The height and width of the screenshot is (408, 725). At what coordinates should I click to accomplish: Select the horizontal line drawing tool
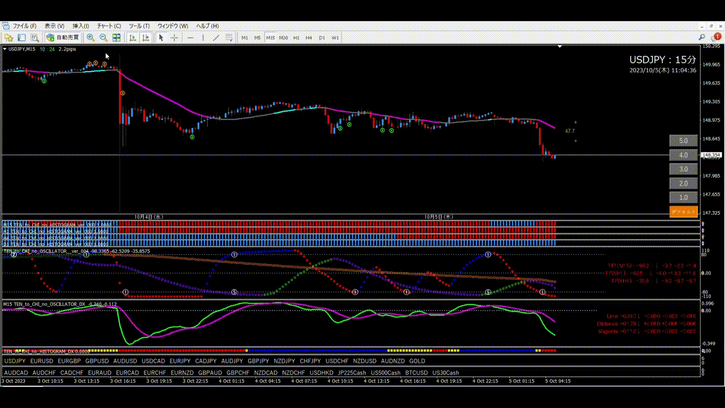[190, 37]
